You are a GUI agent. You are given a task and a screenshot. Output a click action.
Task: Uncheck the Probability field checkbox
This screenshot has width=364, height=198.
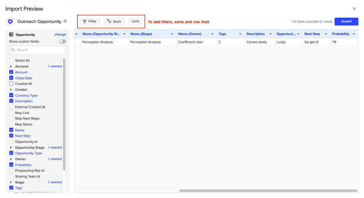pos(11,165)
